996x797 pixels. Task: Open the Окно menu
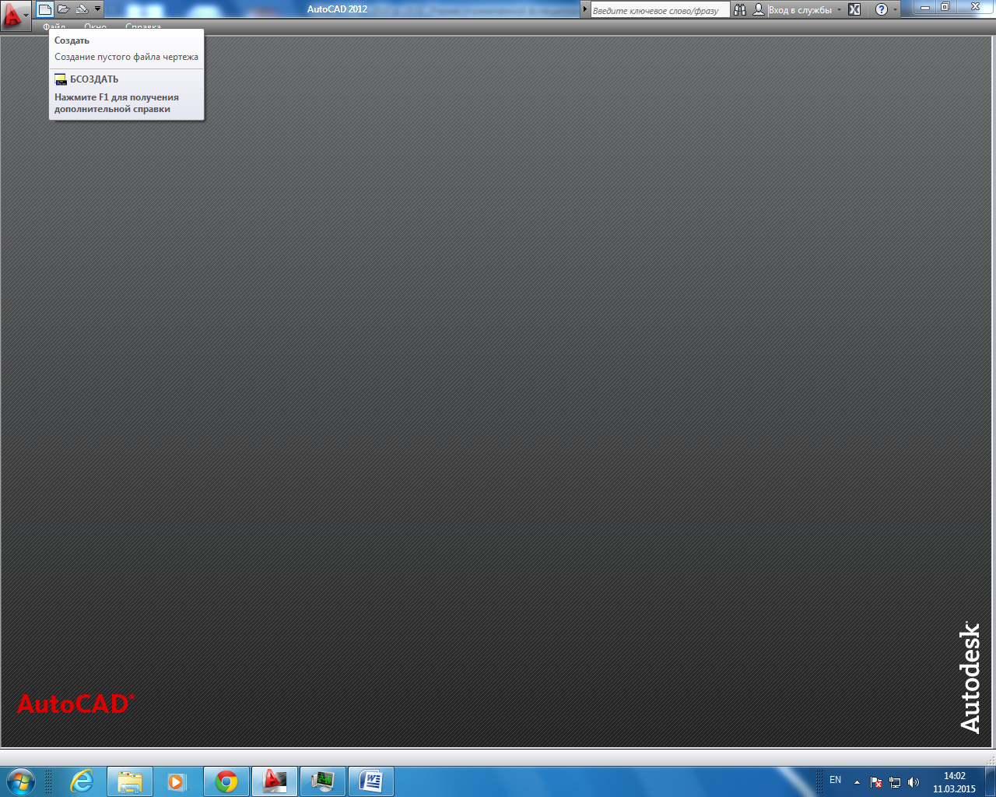(95, 27)
